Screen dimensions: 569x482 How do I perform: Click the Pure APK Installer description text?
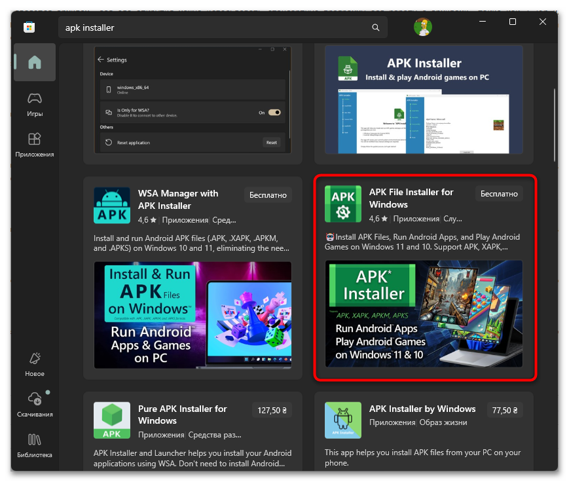[x=193, y=458]
